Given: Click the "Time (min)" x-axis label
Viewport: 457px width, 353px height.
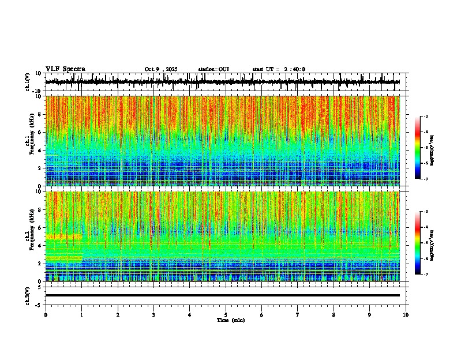Looking at the screenshot, I should (231, 320).
